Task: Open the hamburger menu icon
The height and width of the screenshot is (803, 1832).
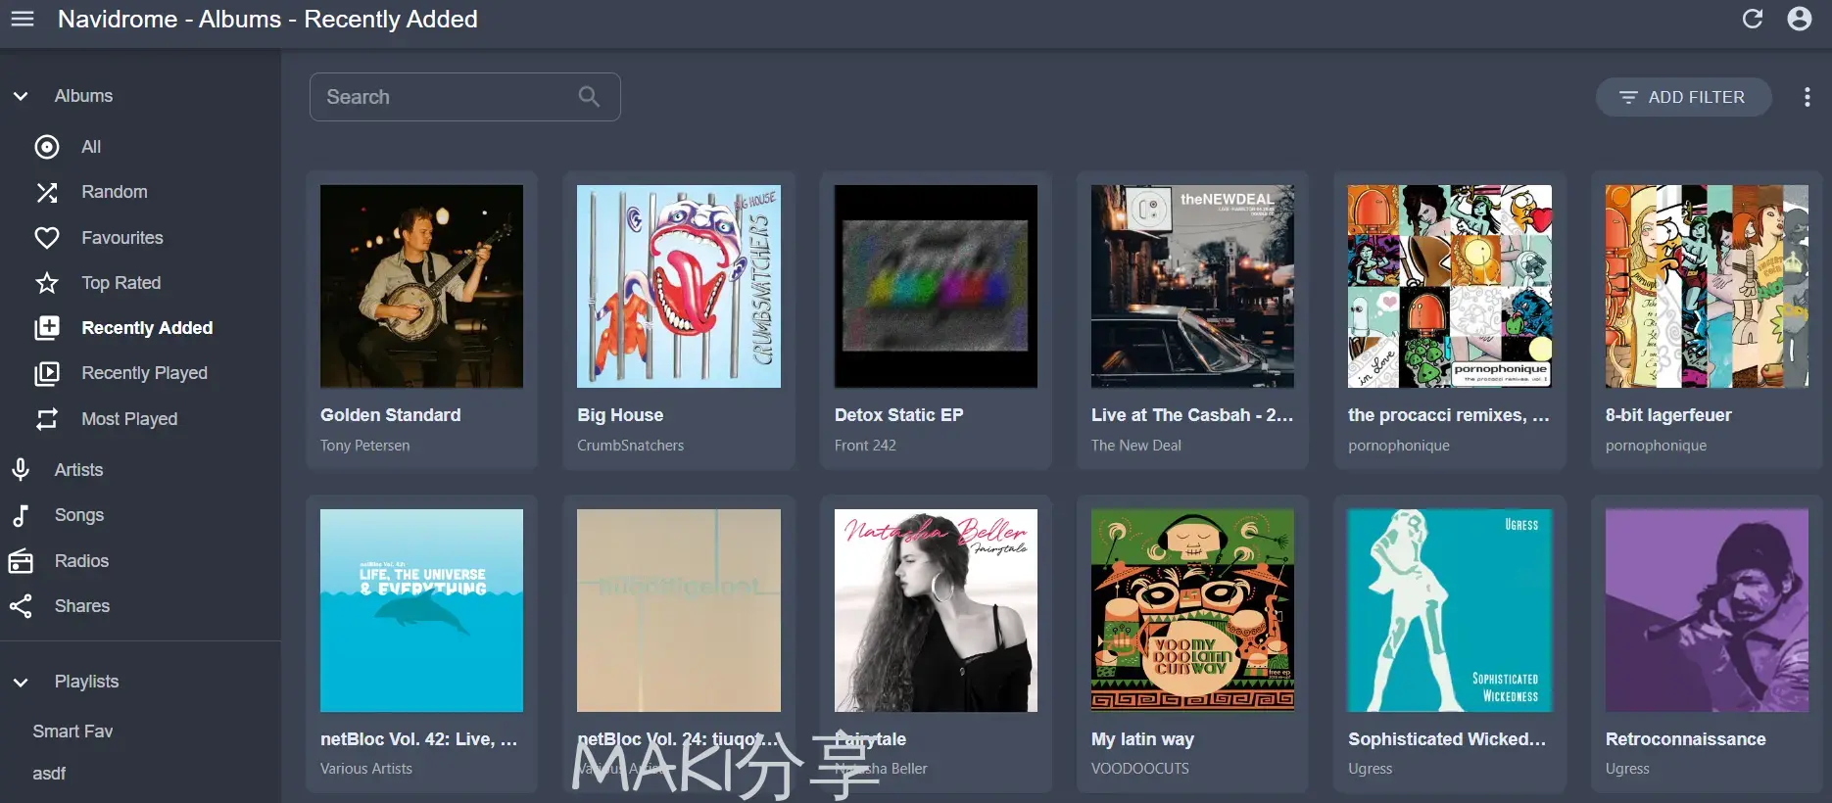Action: pos(23,20)
